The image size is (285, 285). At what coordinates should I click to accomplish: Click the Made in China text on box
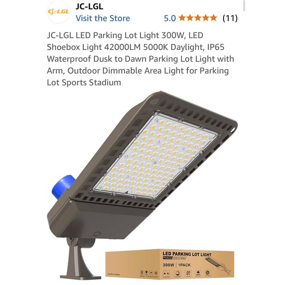point(114,275)
